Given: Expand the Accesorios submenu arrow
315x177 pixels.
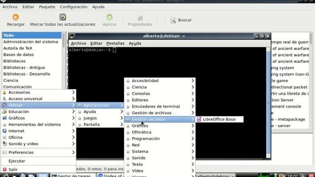Looking at the screenshot, I should coord(73,92).
